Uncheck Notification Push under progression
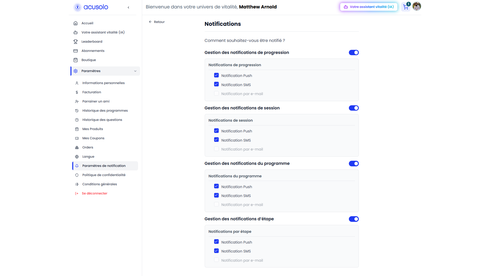Image resolution: width=490 pixels, height=276 pixels. click(216, 75)
